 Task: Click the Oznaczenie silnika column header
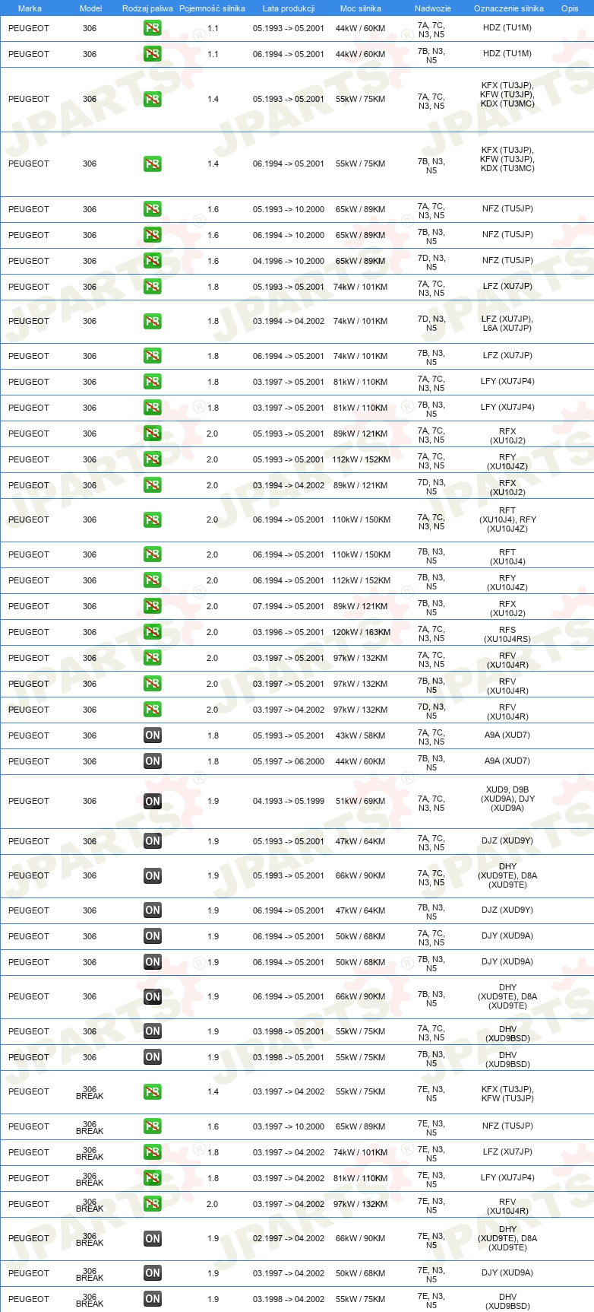pyautogui.click(x=509, y=8)
